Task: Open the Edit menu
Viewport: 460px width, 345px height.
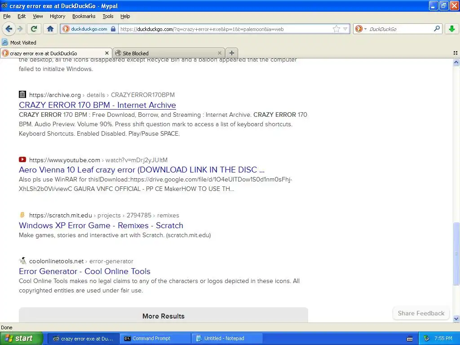Action: point(22,17)
